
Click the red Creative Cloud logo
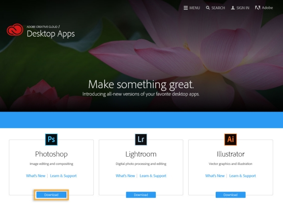click(x=15, y=30)
